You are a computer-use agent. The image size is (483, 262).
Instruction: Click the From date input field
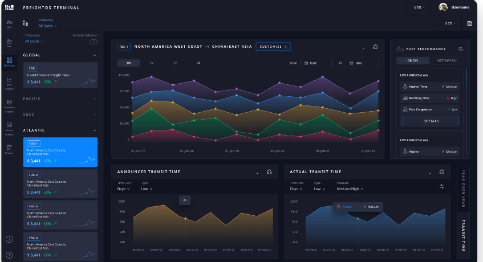click(x=317, y=63)
